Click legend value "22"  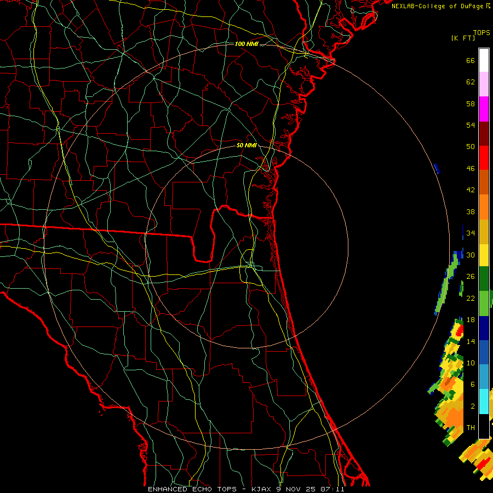[x=471, y=298]
